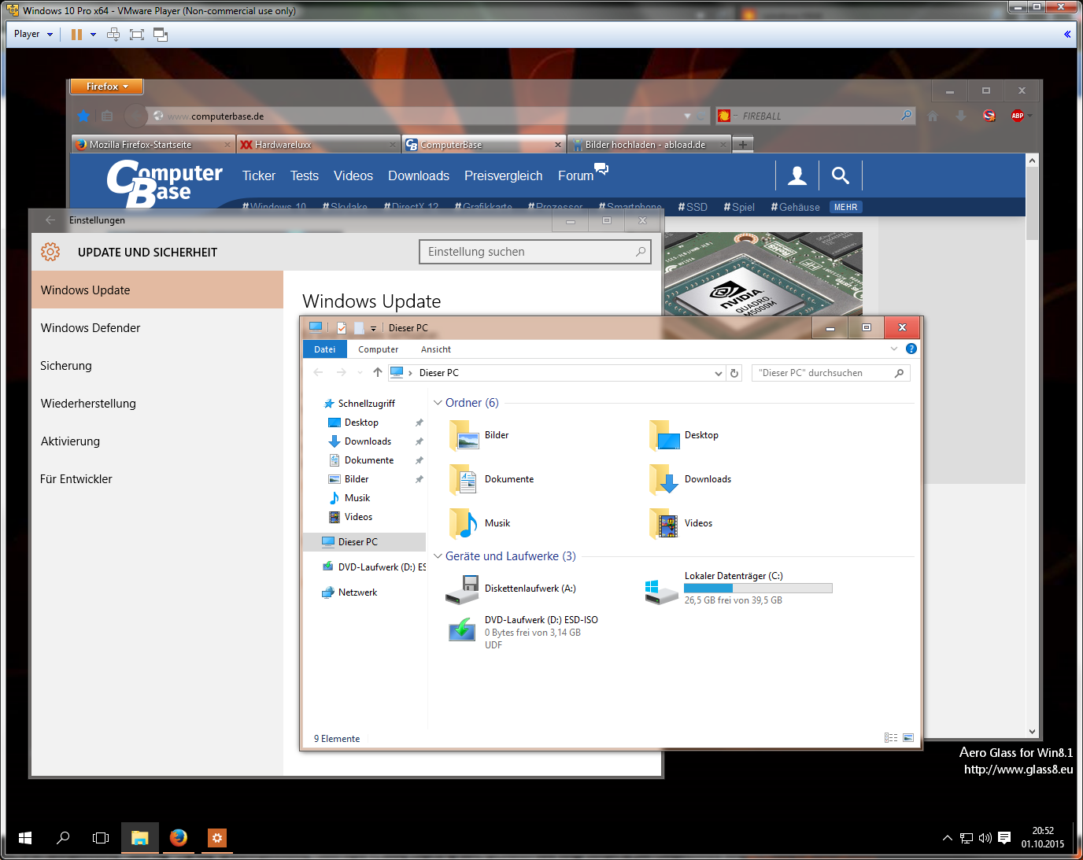Select Sicherung in Settings sidebar
Image resolution: width=1083 pixels, height=860 pixels.
157,366
